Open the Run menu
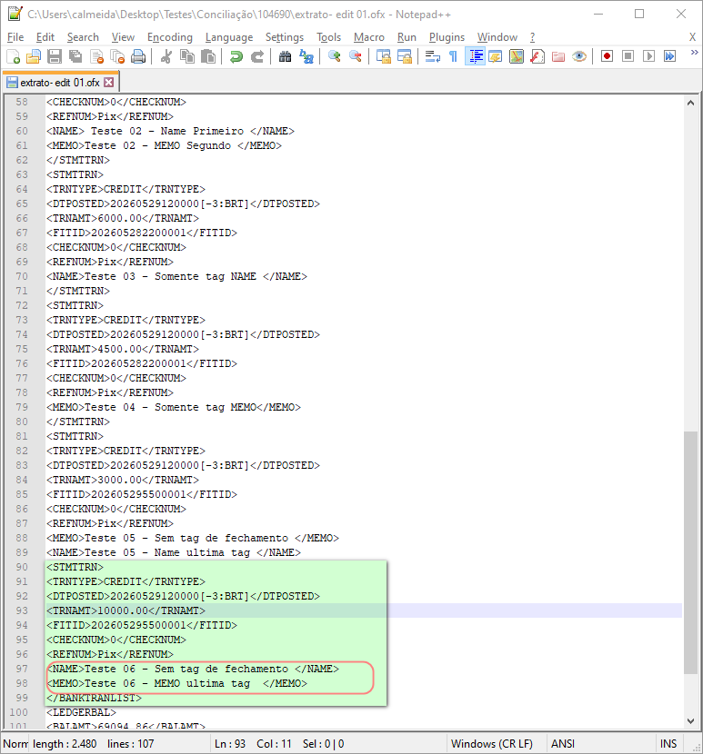Viewport: 703px width, 754px height. tap(407, 37)
